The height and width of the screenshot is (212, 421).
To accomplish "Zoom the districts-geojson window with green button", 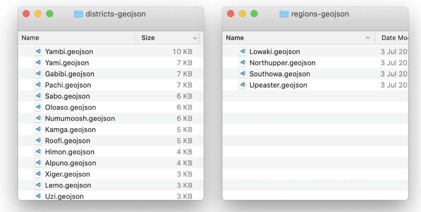I will click(50, 14).
